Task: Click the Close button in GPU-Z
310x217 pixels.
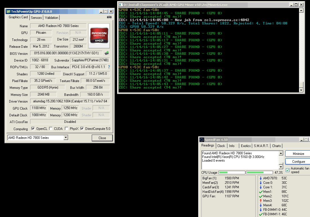Action: [102, 138]
